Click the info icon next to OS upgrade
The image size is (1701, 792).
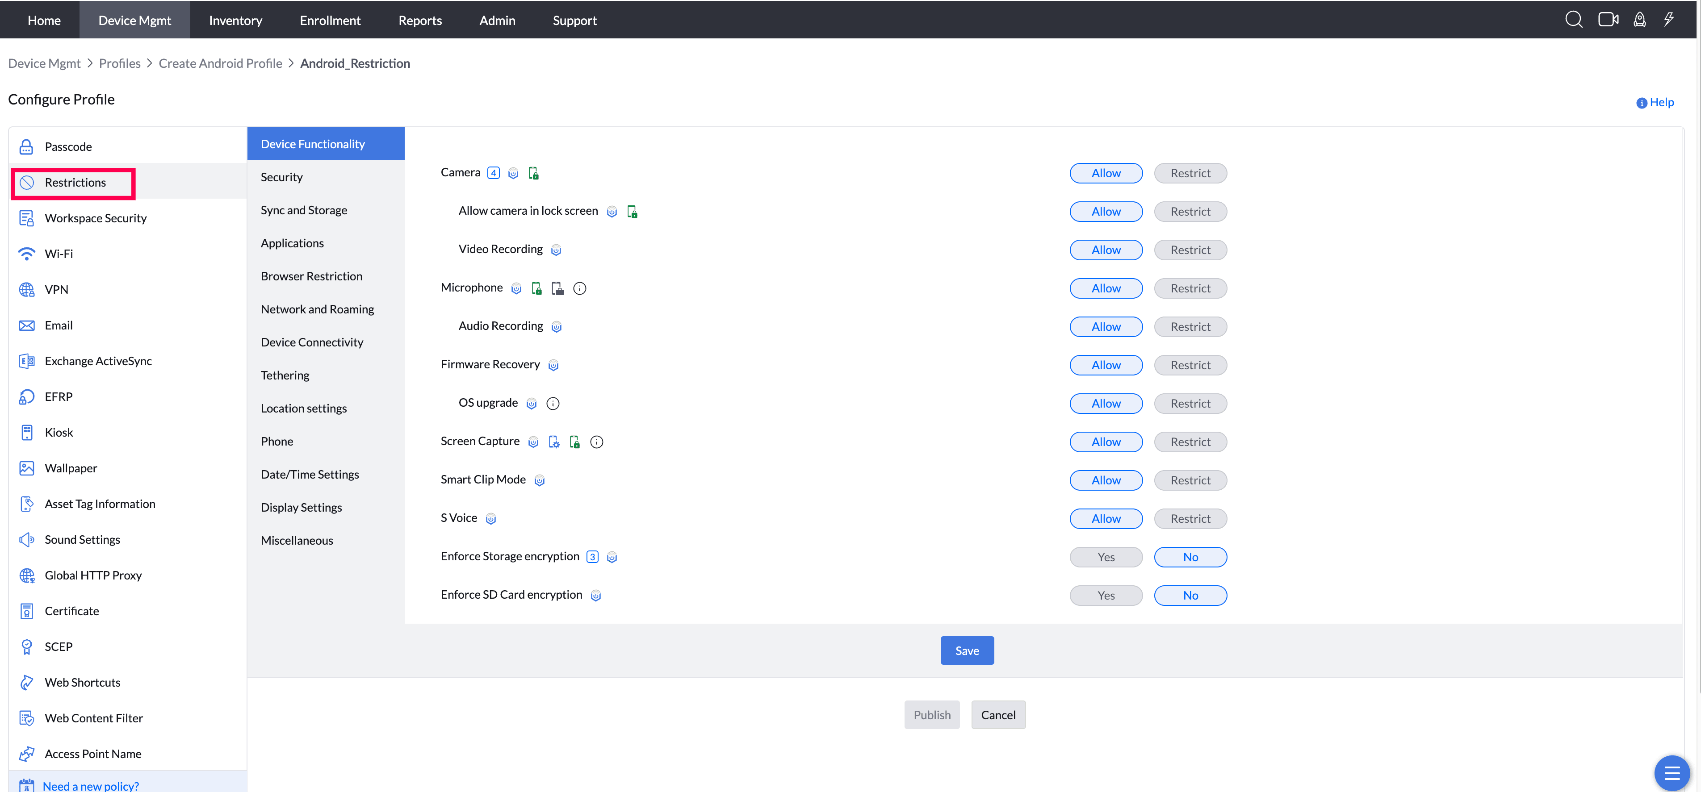pos(553,403)
